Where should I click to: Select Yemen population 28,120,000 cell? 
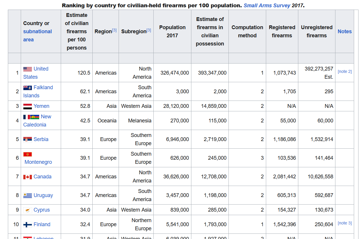tap(172, 106)
